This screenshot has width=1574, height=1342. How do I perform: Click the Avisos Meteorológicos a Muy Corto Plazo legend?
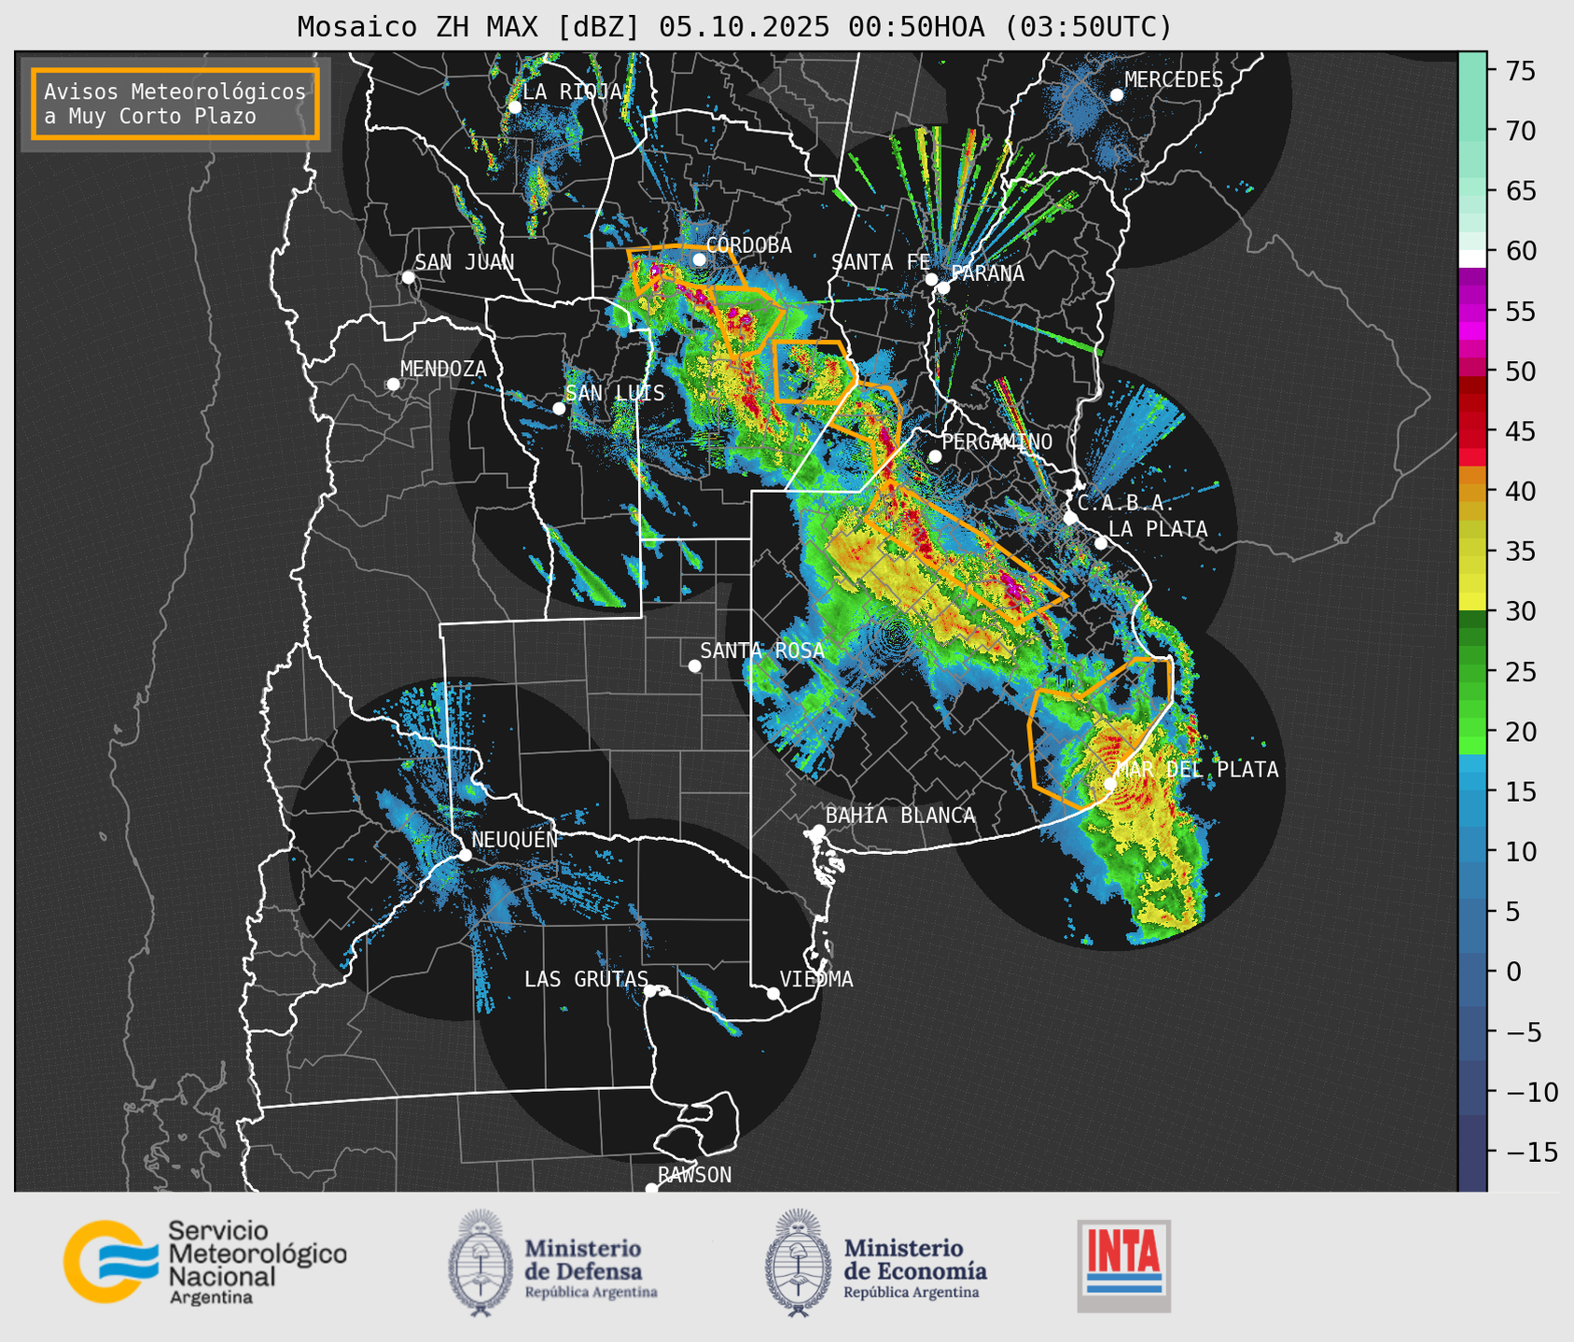[x=175, y=104]
